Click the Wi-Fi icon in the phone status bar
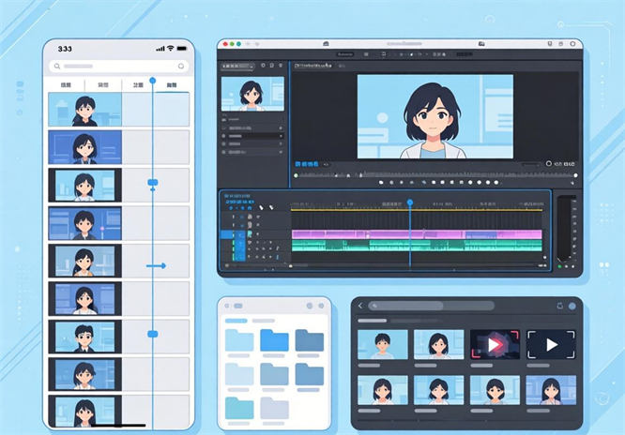 tap(170, 48)
